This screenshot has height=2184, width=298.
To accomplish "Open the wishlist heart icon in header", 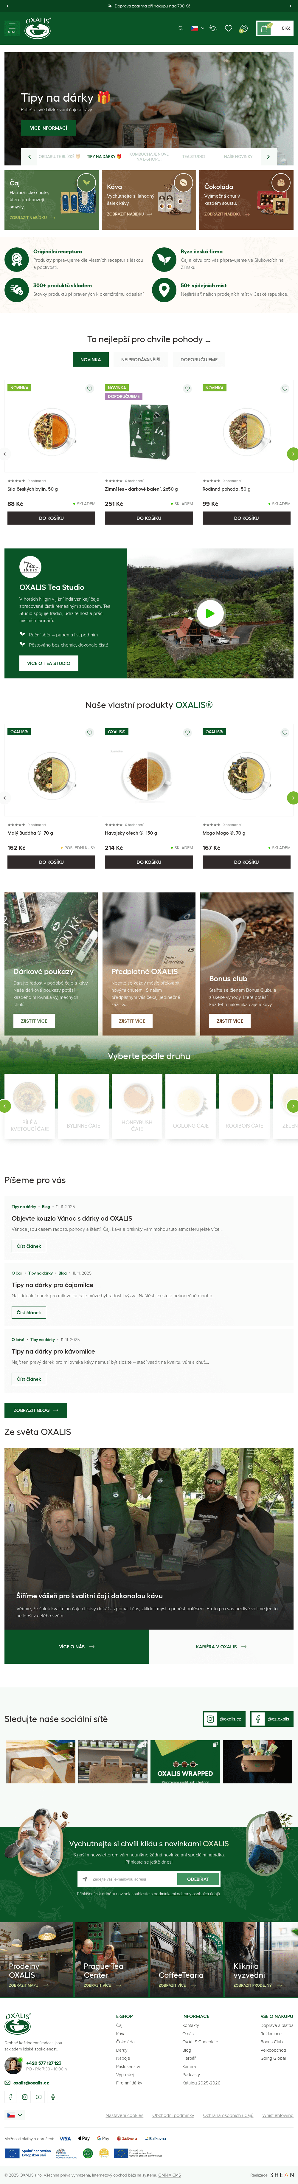I will click(229, 28).
